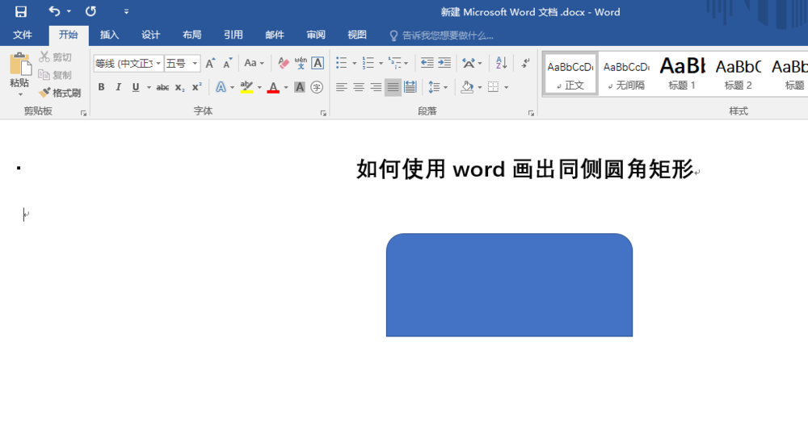Image resolution: width=808 pixels, height=434 pixels.
Task: Click 剪切 to cut selection
Action: (x=56, y=57)
